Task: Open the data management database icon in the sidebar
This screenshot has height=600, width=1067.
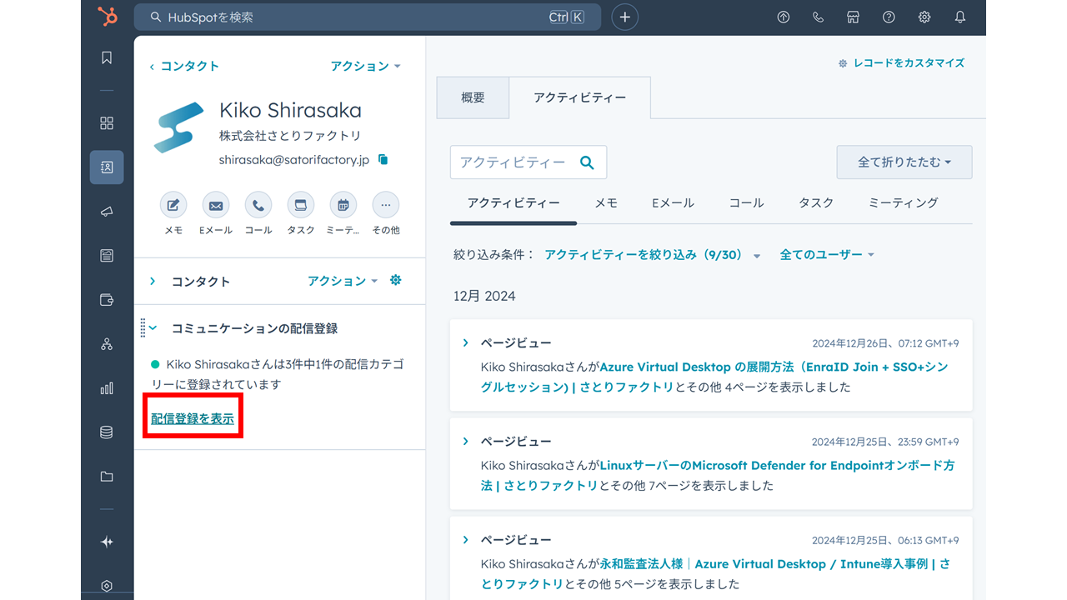Action: (107, 432)
